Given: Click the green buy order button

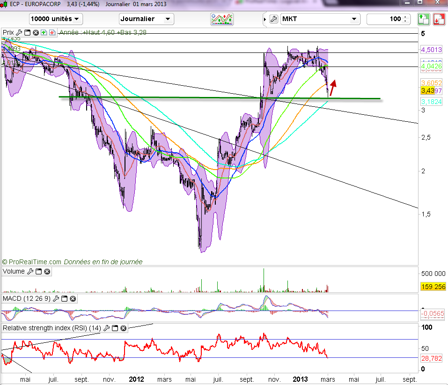Looking at the screenshot, I should click(x=423, y=19).
